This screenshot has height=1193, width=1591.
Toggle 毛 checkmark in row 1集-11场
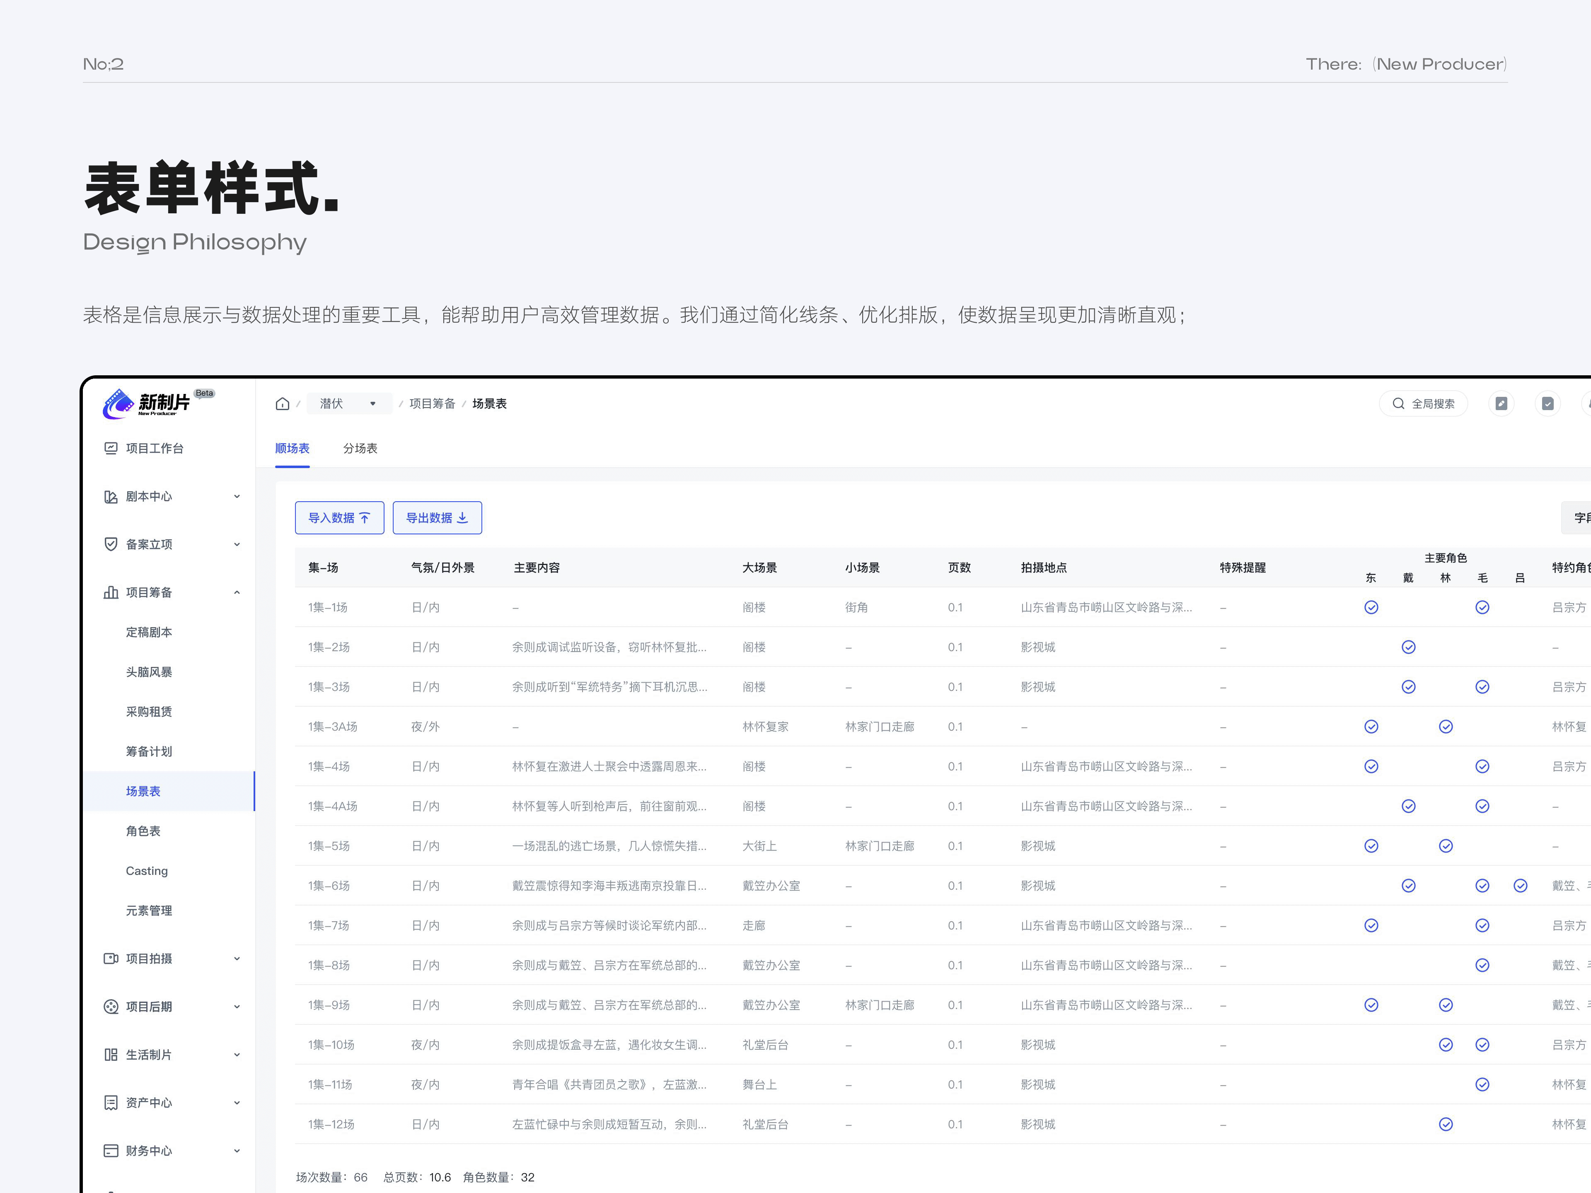pos(1482,1084)
